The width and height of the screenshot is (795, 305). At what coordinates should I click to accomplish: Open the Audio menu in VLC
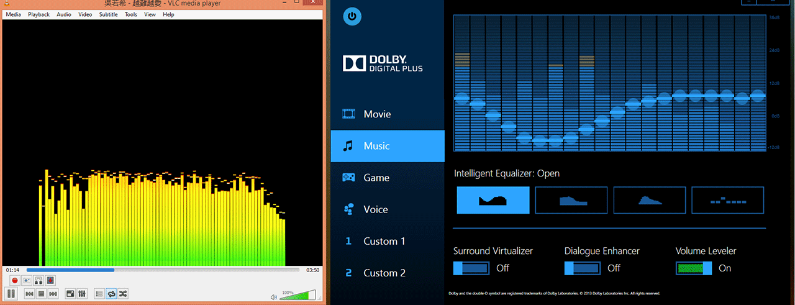(64, 14)
